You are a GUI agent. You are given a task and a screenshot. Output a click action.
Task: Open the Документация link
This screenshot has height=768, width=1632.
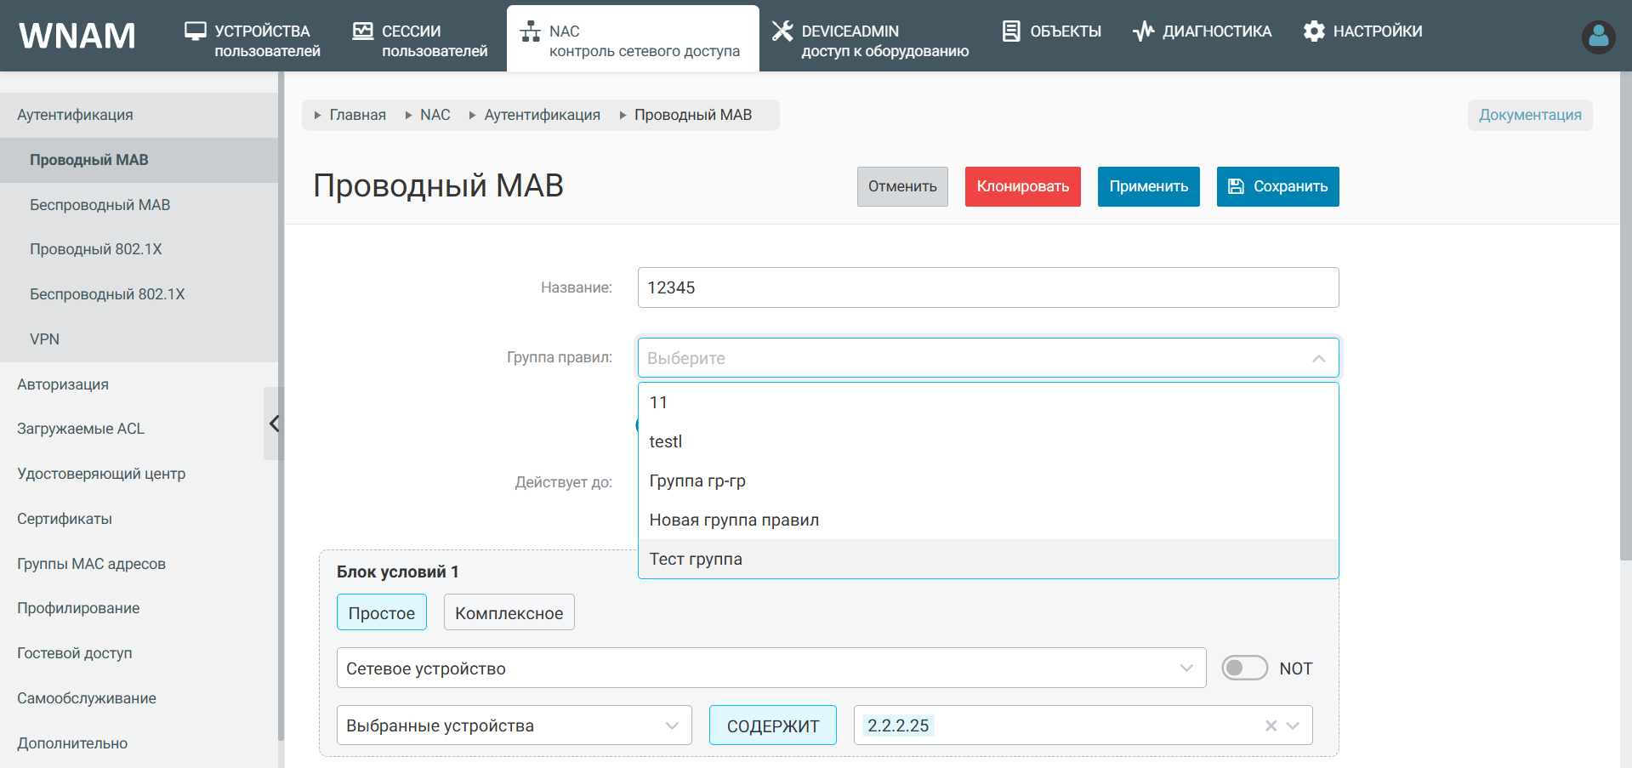coord(1529,115)
